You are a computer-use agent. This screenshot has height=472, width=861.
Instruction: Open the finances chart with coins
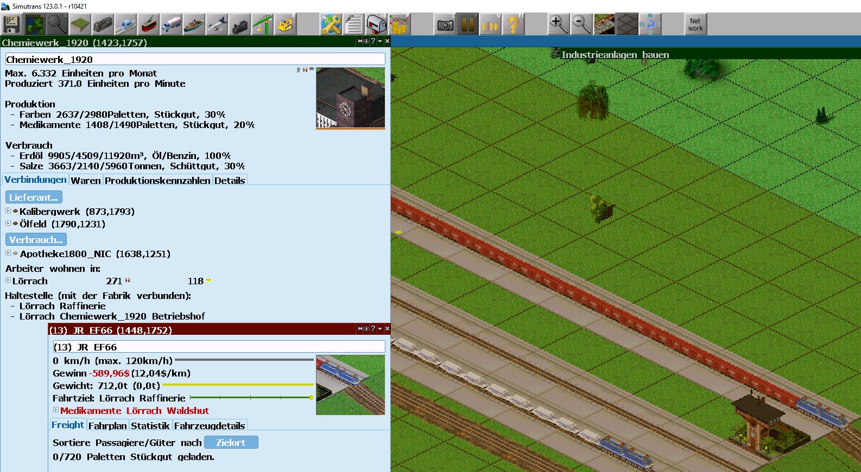click(x=399, y=24)
